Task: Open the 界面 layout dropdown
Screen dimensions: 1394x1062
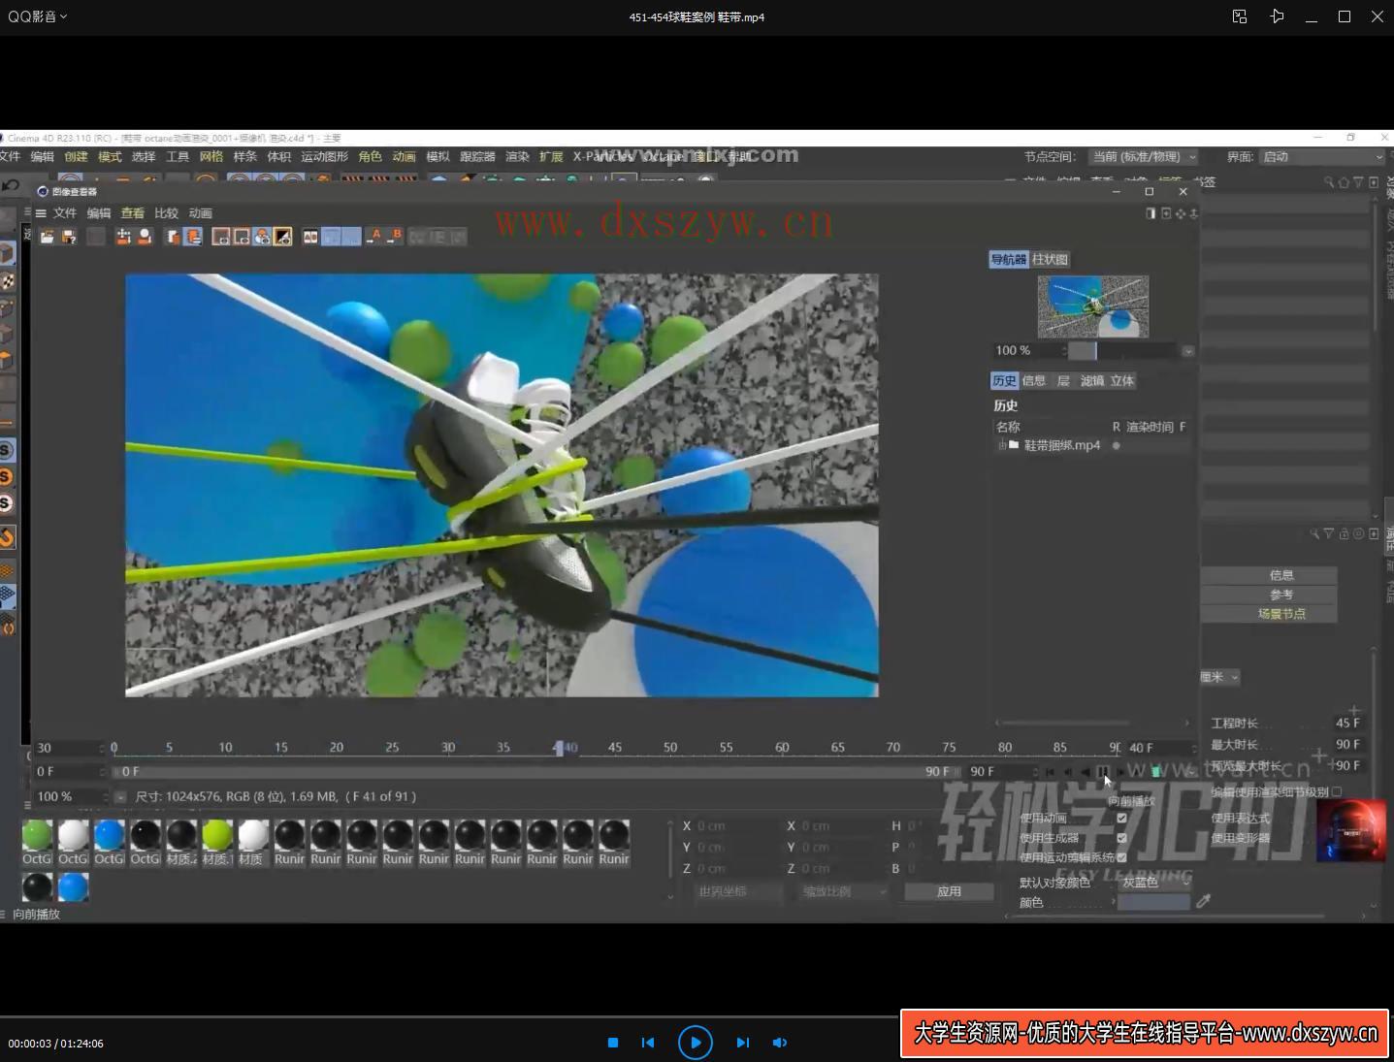Action: [x=1322, y=157]
